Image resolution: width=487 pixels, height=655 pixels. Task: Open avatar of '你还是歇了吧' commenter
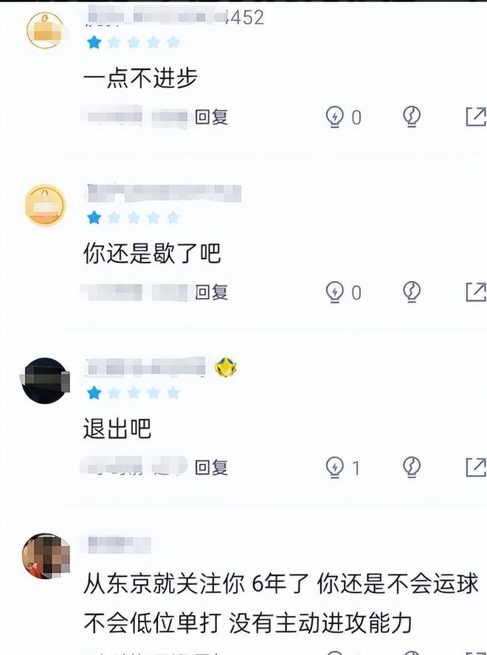pos(45,206)
